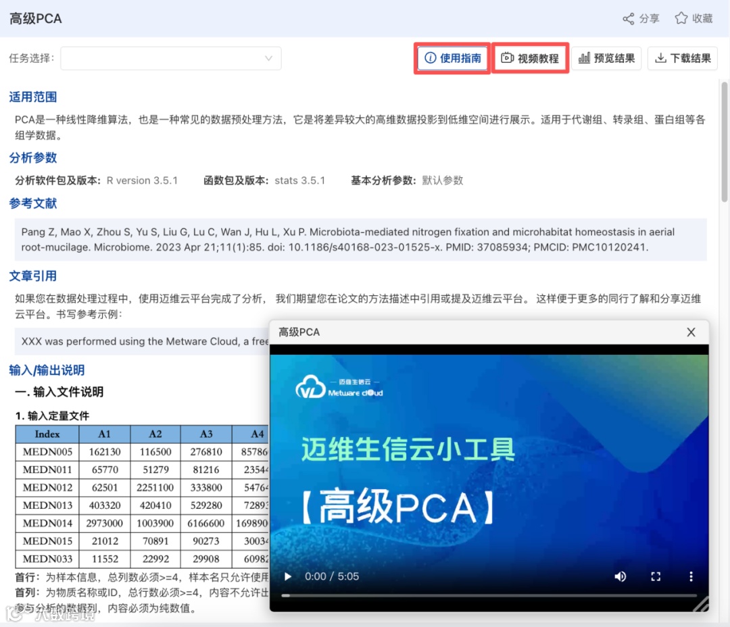Click the 1. 输入定量文件 label
Viewport: 730px width, 627px height.
tap(53, 416)
